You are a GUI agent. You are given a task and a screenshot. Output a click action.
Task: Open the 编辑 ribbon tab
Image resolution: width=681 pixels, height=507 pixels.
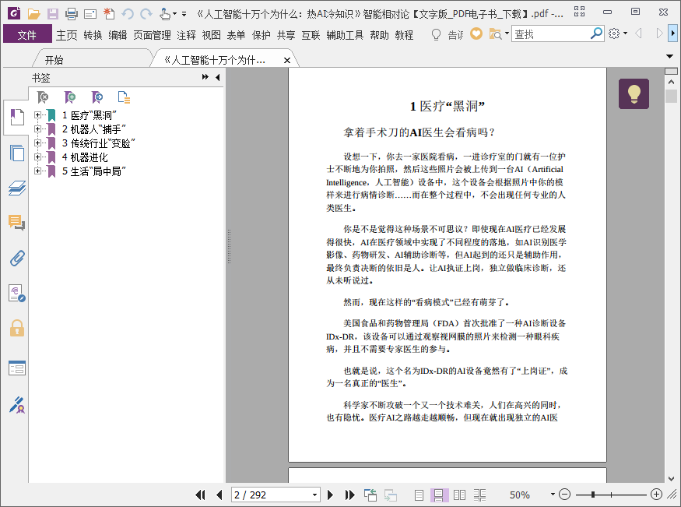(118, 35)
